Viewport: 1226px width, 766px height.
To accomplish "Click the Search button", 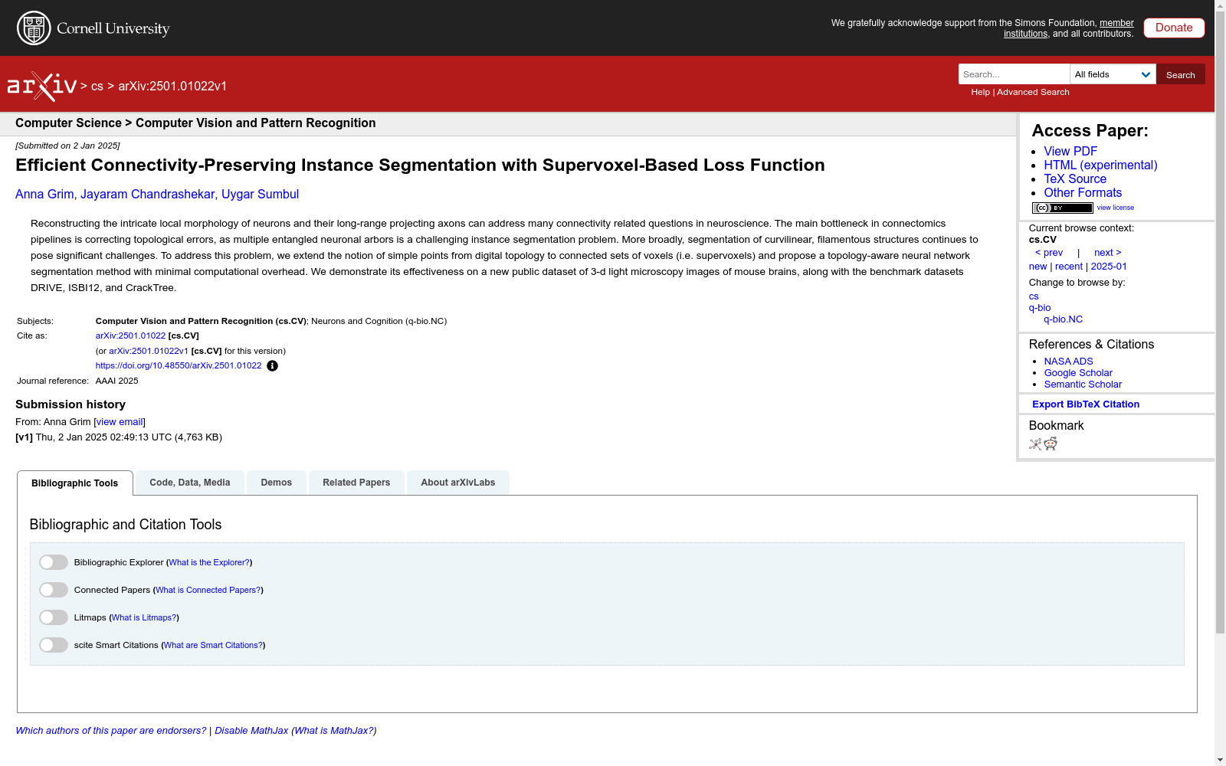I will pos(1181,74).
